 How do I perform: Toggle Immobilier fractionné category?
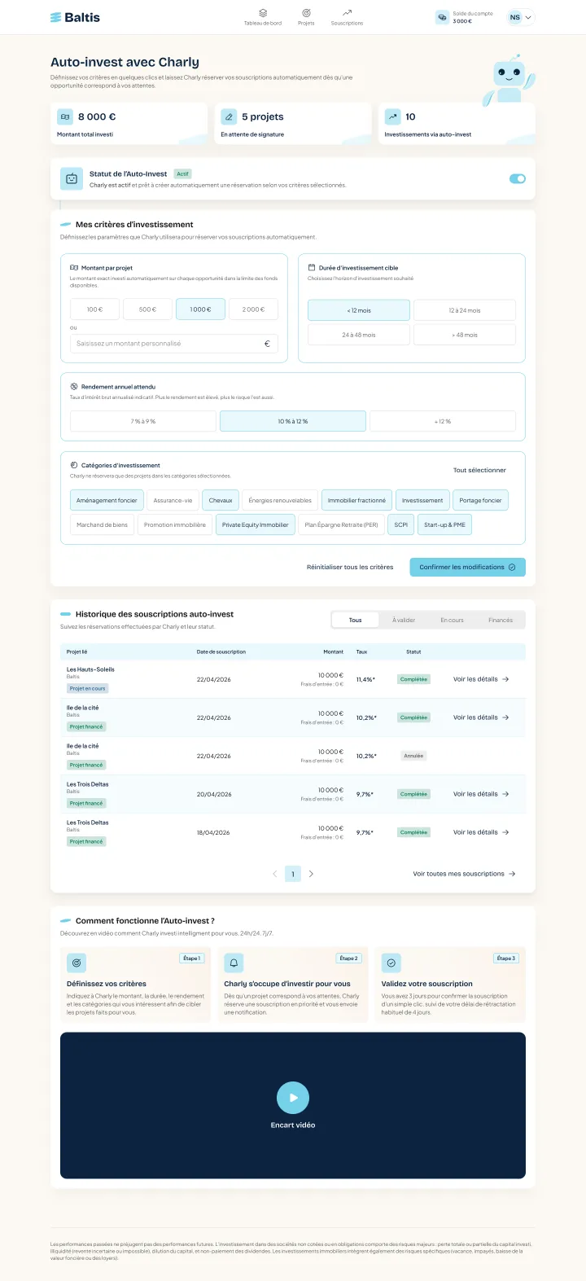356,501
